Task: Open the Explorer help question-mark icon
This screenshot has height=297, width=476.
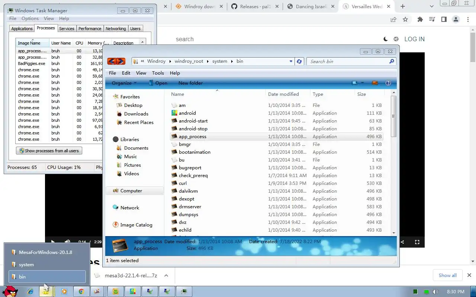Action: tap(388, 83)
